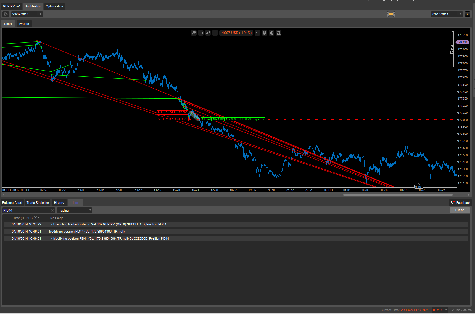Click the USD 8.76 value in Closed label
475x314 pixels.
click(244, 119)
